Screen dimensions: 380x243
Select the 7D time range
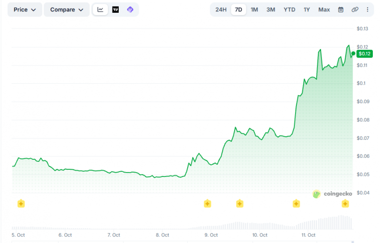pyautogui.click(x=238, y=10)
